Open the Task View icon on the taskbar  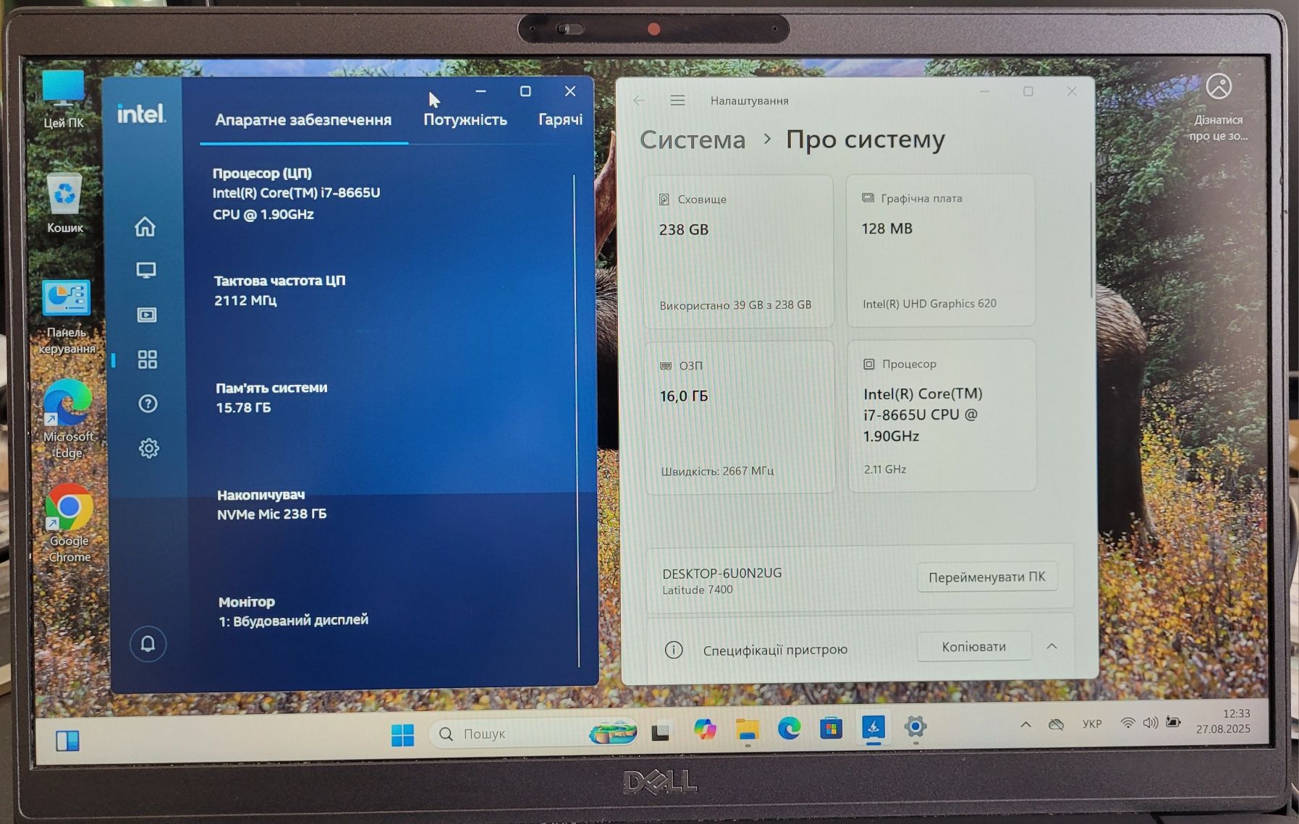[x=660, y=733]
